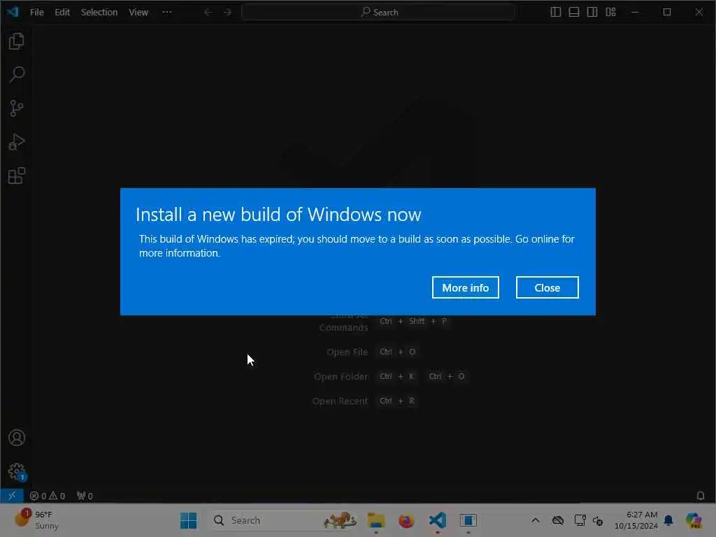Open the Copilot preview taskbar icon
The width and height of the screenshot is (716, 537).
694,520
